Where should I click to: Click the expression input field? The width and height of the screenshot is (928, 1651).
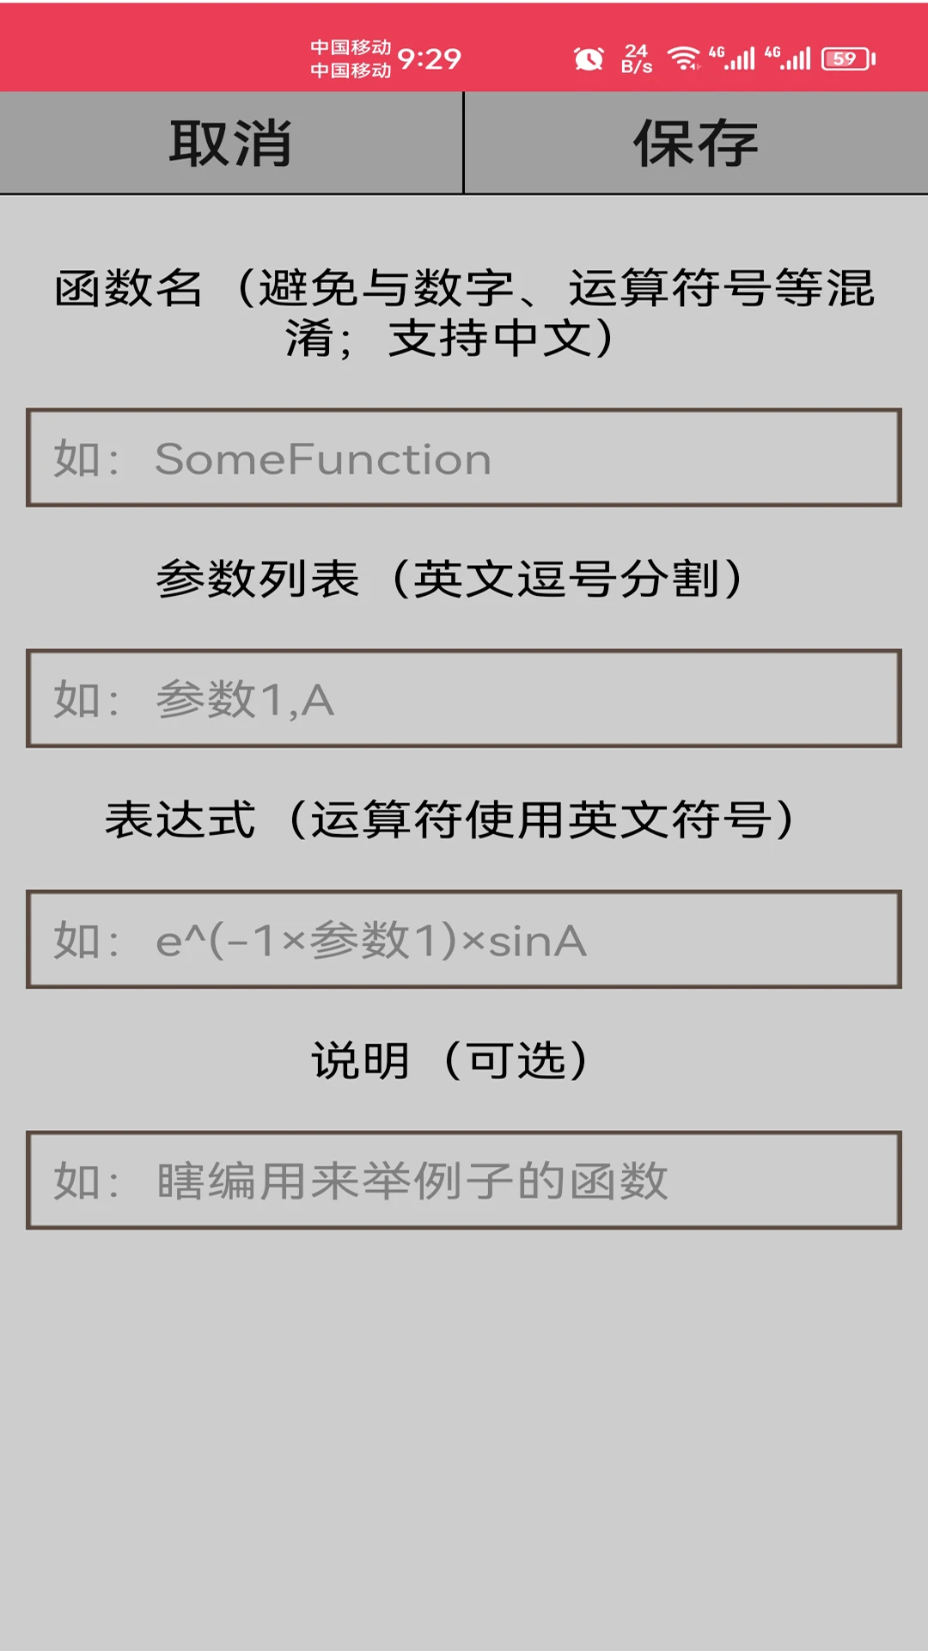[x=464, y=942]
